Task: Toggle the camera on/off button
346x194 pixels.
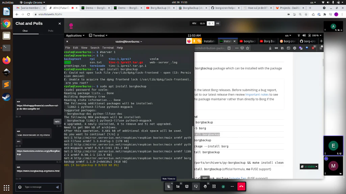Action: 178,187
